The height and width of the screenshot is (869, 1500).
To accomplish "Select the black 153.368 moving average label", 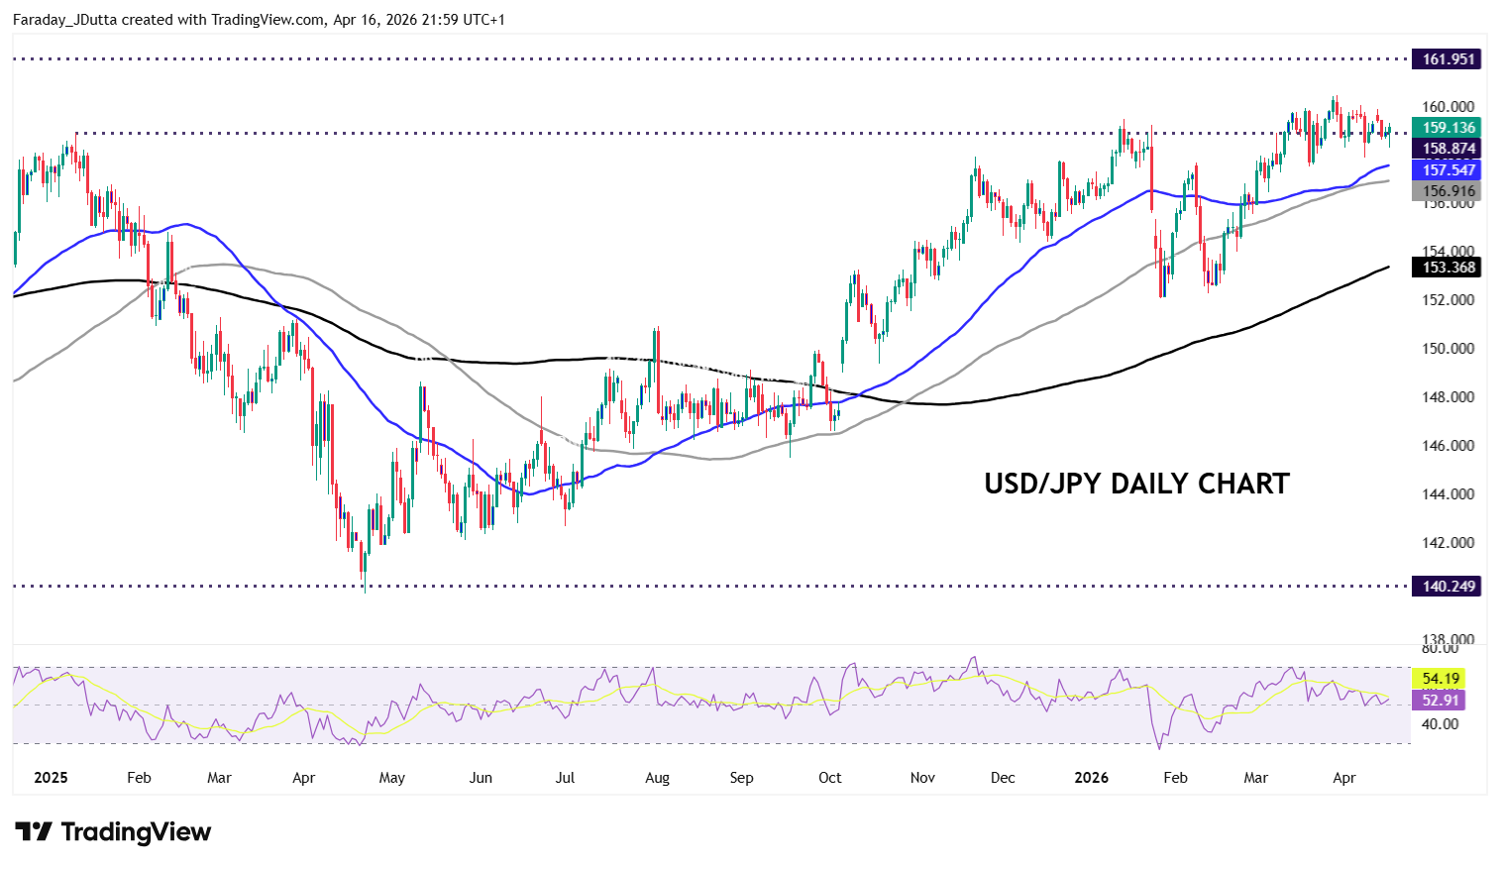I will coord(1447,268).
